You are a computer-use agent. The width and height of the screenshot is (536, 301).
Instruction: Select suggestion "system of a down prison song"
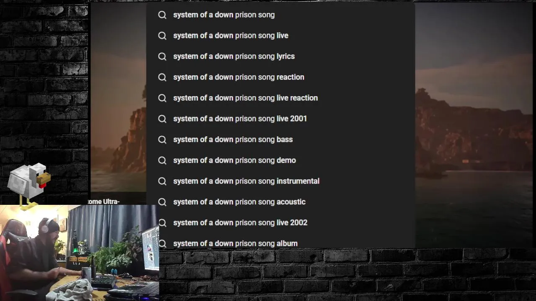[281, 15]
